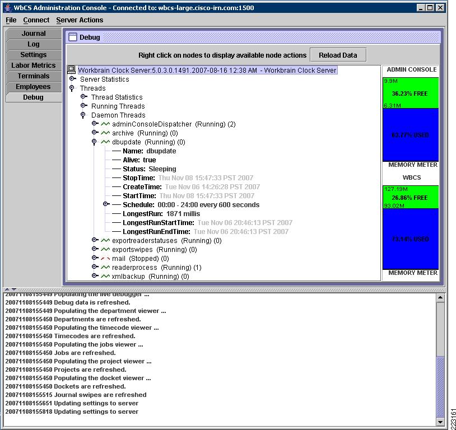Screen dimensions: 456x430
Task: Expand the Thread Statistics node
Action: tap(84, 96)
